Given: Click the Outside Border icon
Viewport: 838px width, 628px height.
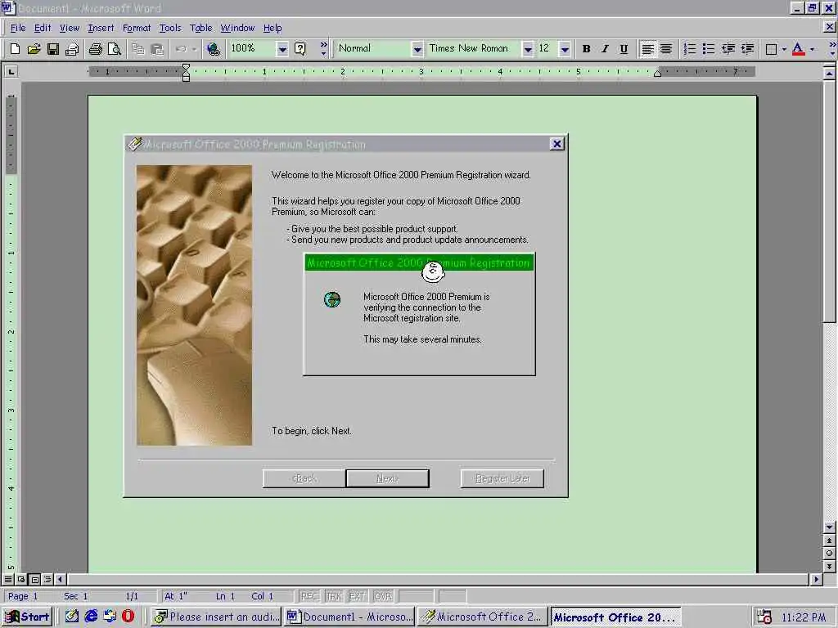Looking at the screenshot, I should (x=771, y=49).
